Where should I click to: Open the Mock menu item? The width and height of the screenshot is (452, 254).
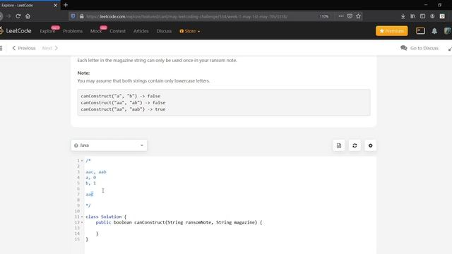(96, 31)
